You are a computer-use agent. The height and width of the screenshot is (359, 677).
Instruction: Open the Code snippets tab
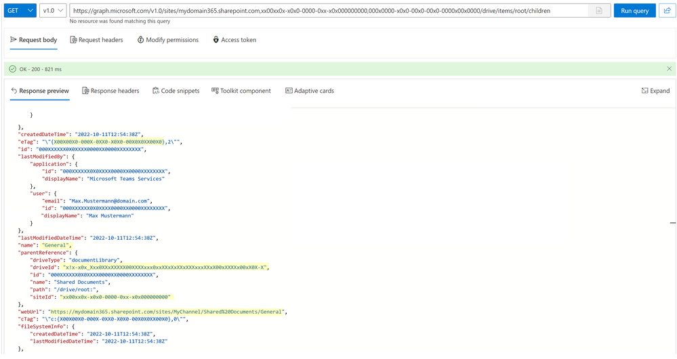(x=176, y=91)
